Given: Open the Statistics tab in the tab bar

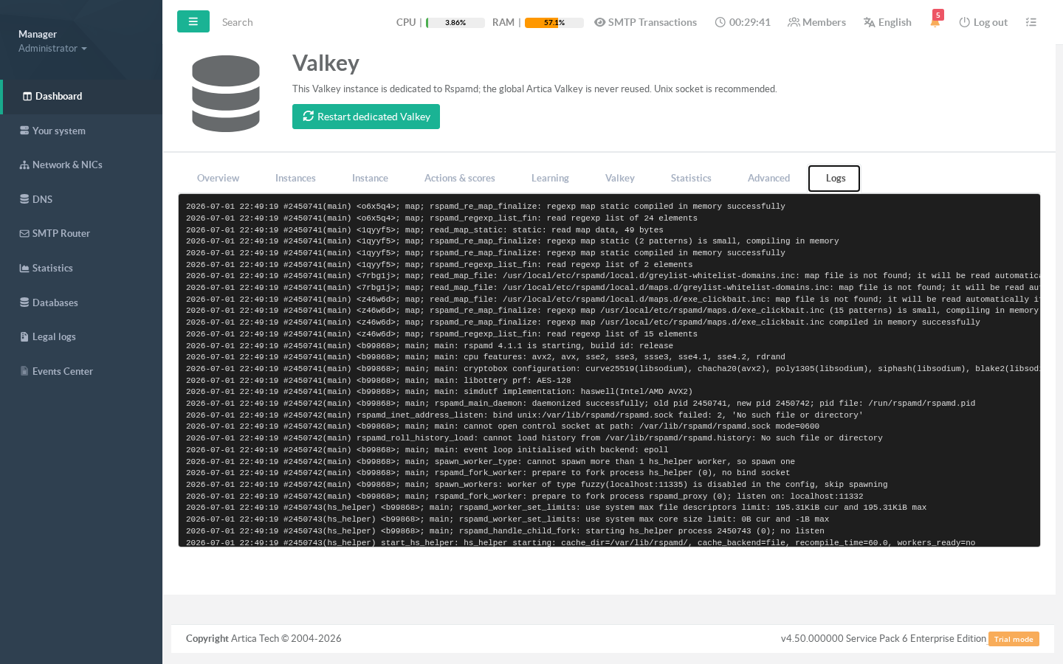Looking at the screenshot, I should (x=691, y=178).
